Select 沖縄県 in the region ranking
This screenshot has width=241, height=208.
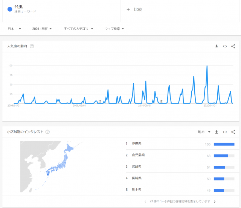click(x=136, y=144)
